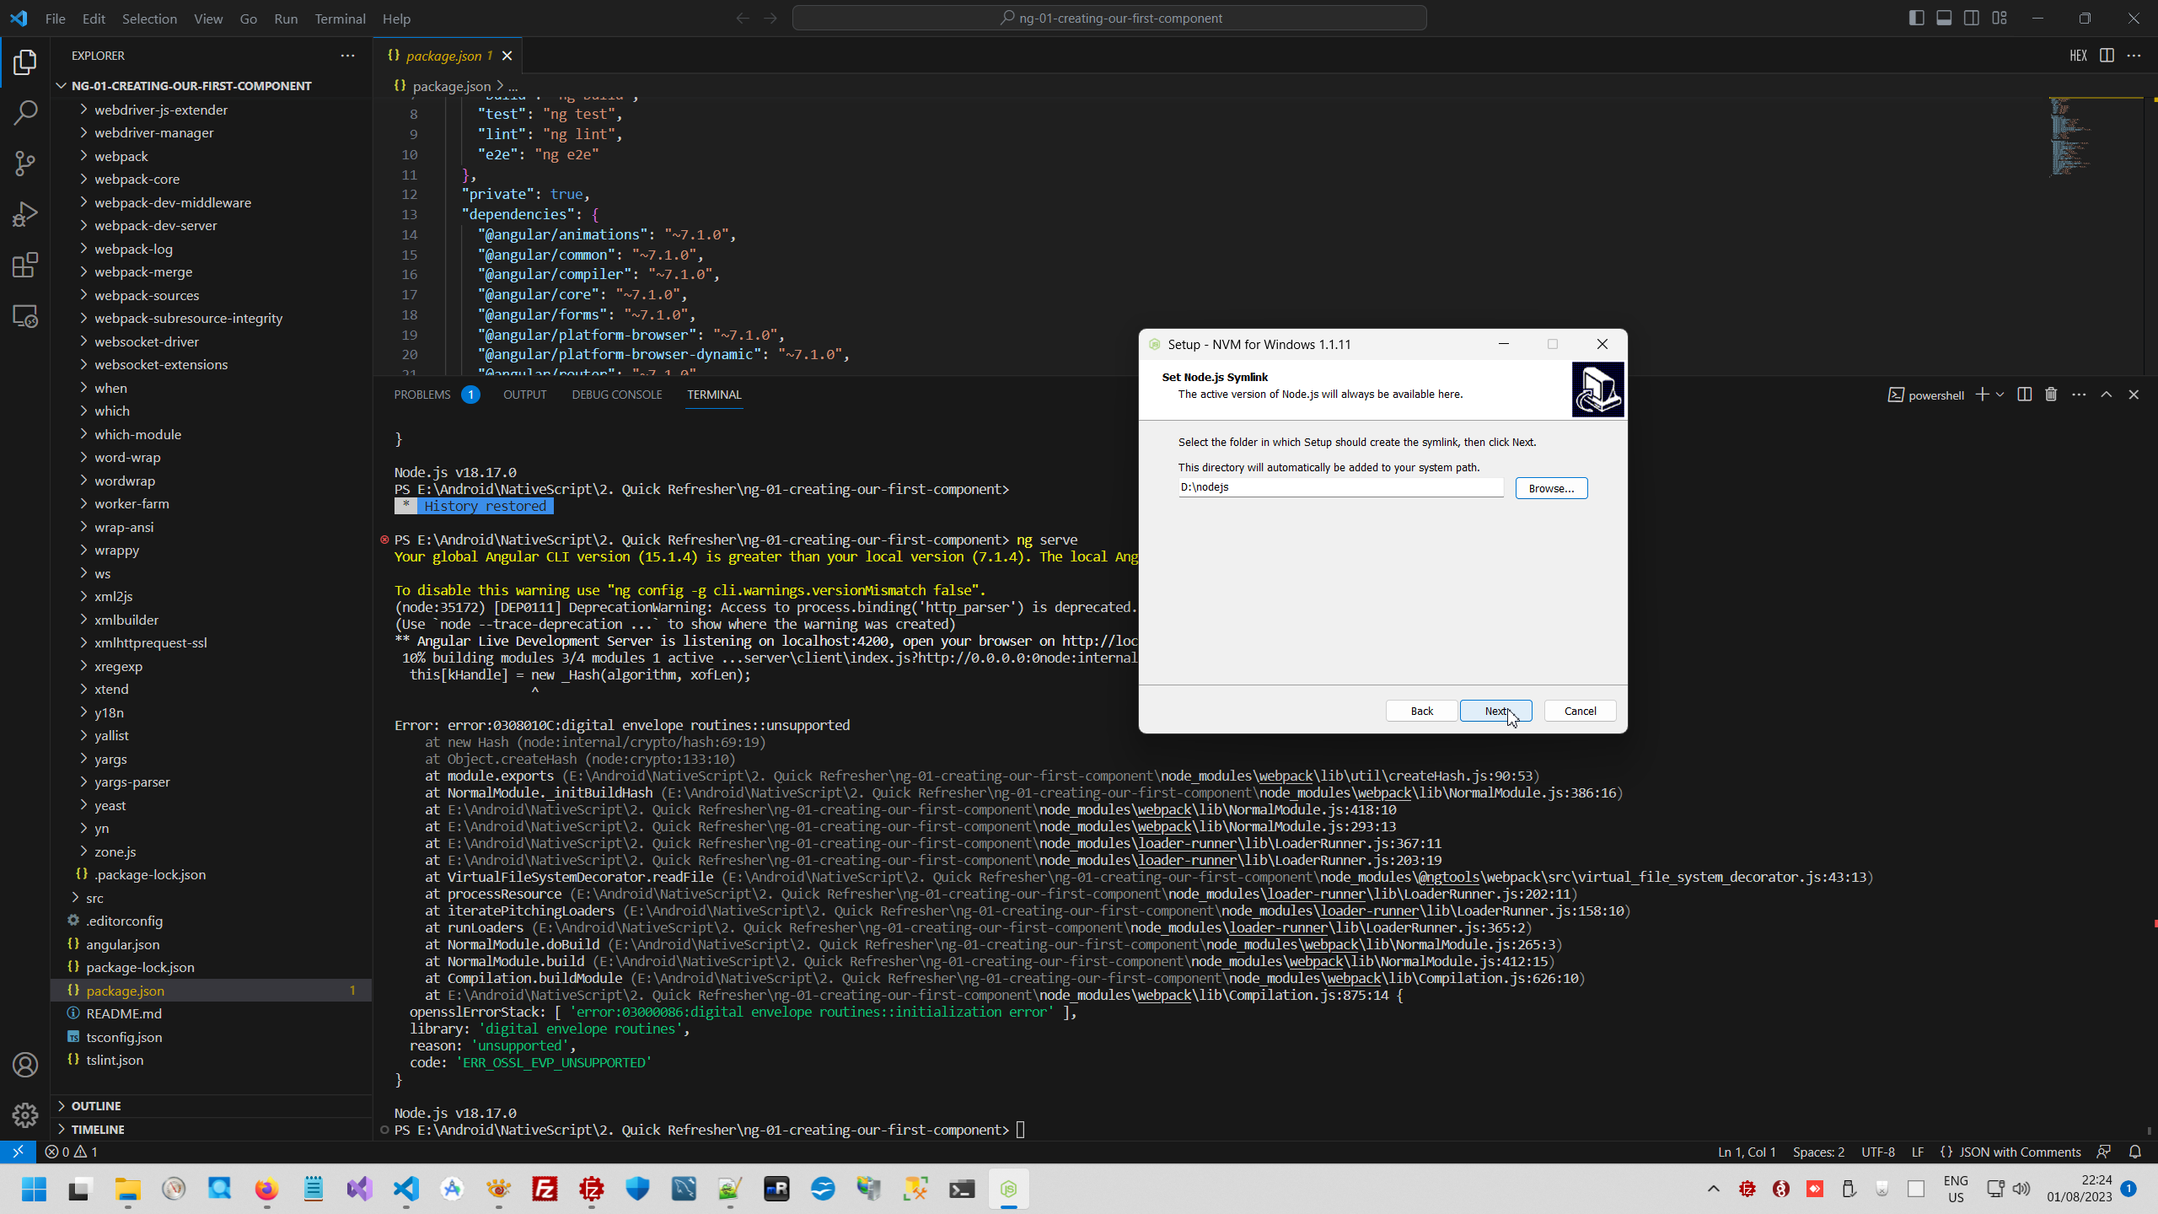Open the new terminal launch profile dropdown
The width and height of the screenshot is (2158, 1214).
[2000, 395]
